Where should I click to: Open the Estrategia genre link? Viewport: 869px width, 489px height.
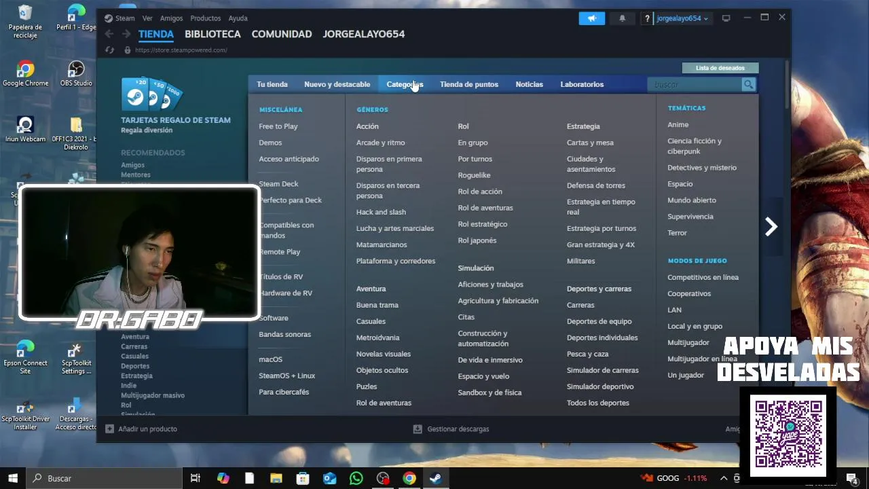click(583, 126)
